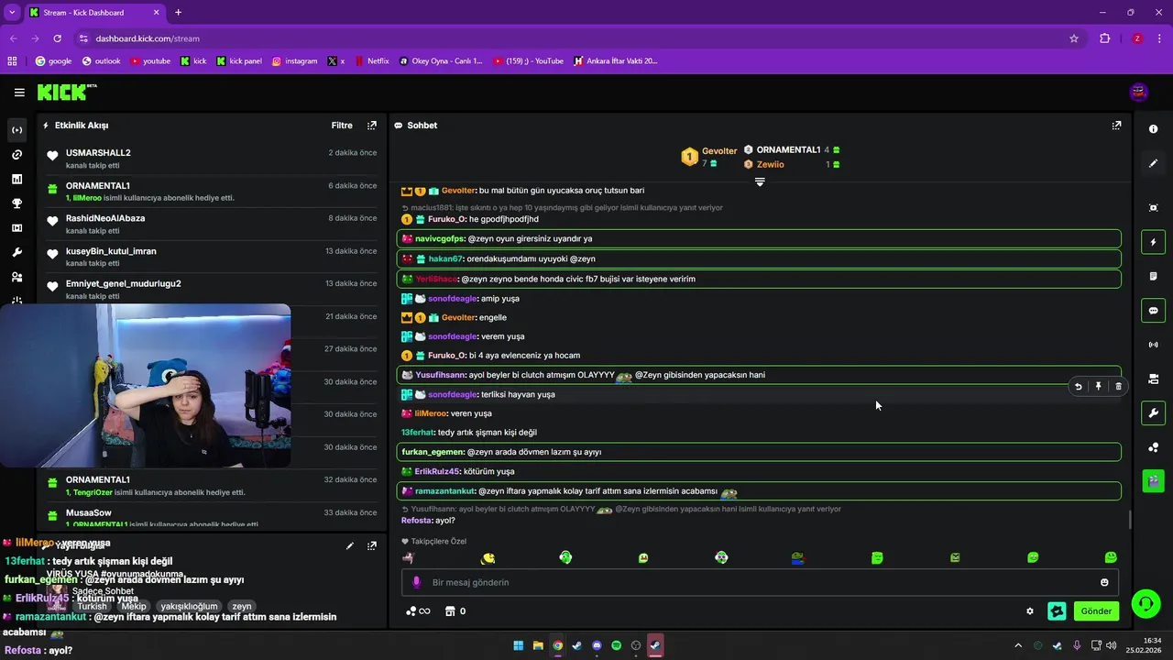The height and width of the screenshot is (660, 1173).
Task: Reply to the hovered chat message
Action: point(1079,387)
